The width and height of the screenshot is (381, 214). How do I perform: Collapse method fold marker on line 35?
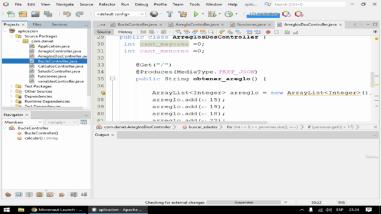pos(113,78)
